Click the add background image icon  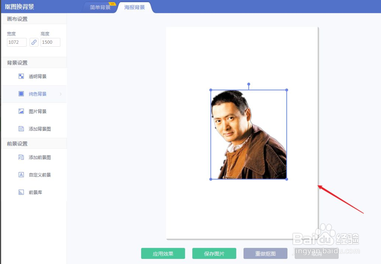[x=21, y=129]
